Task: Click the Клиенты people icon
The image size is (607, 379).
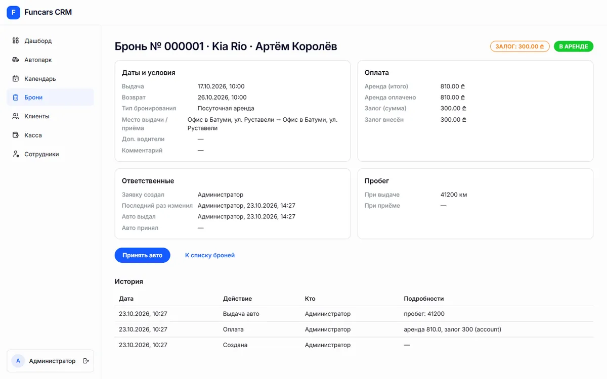Action: click(16, 116)
